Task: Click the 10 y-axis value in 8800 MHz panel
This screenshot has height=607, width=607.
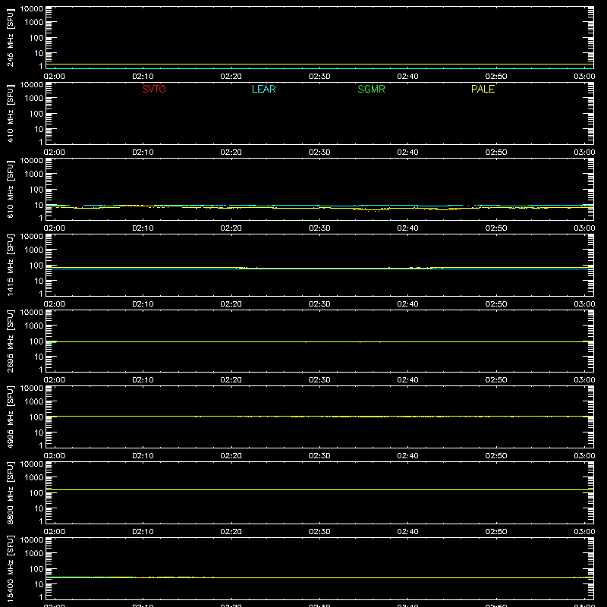Action: [x=39, y=508]
